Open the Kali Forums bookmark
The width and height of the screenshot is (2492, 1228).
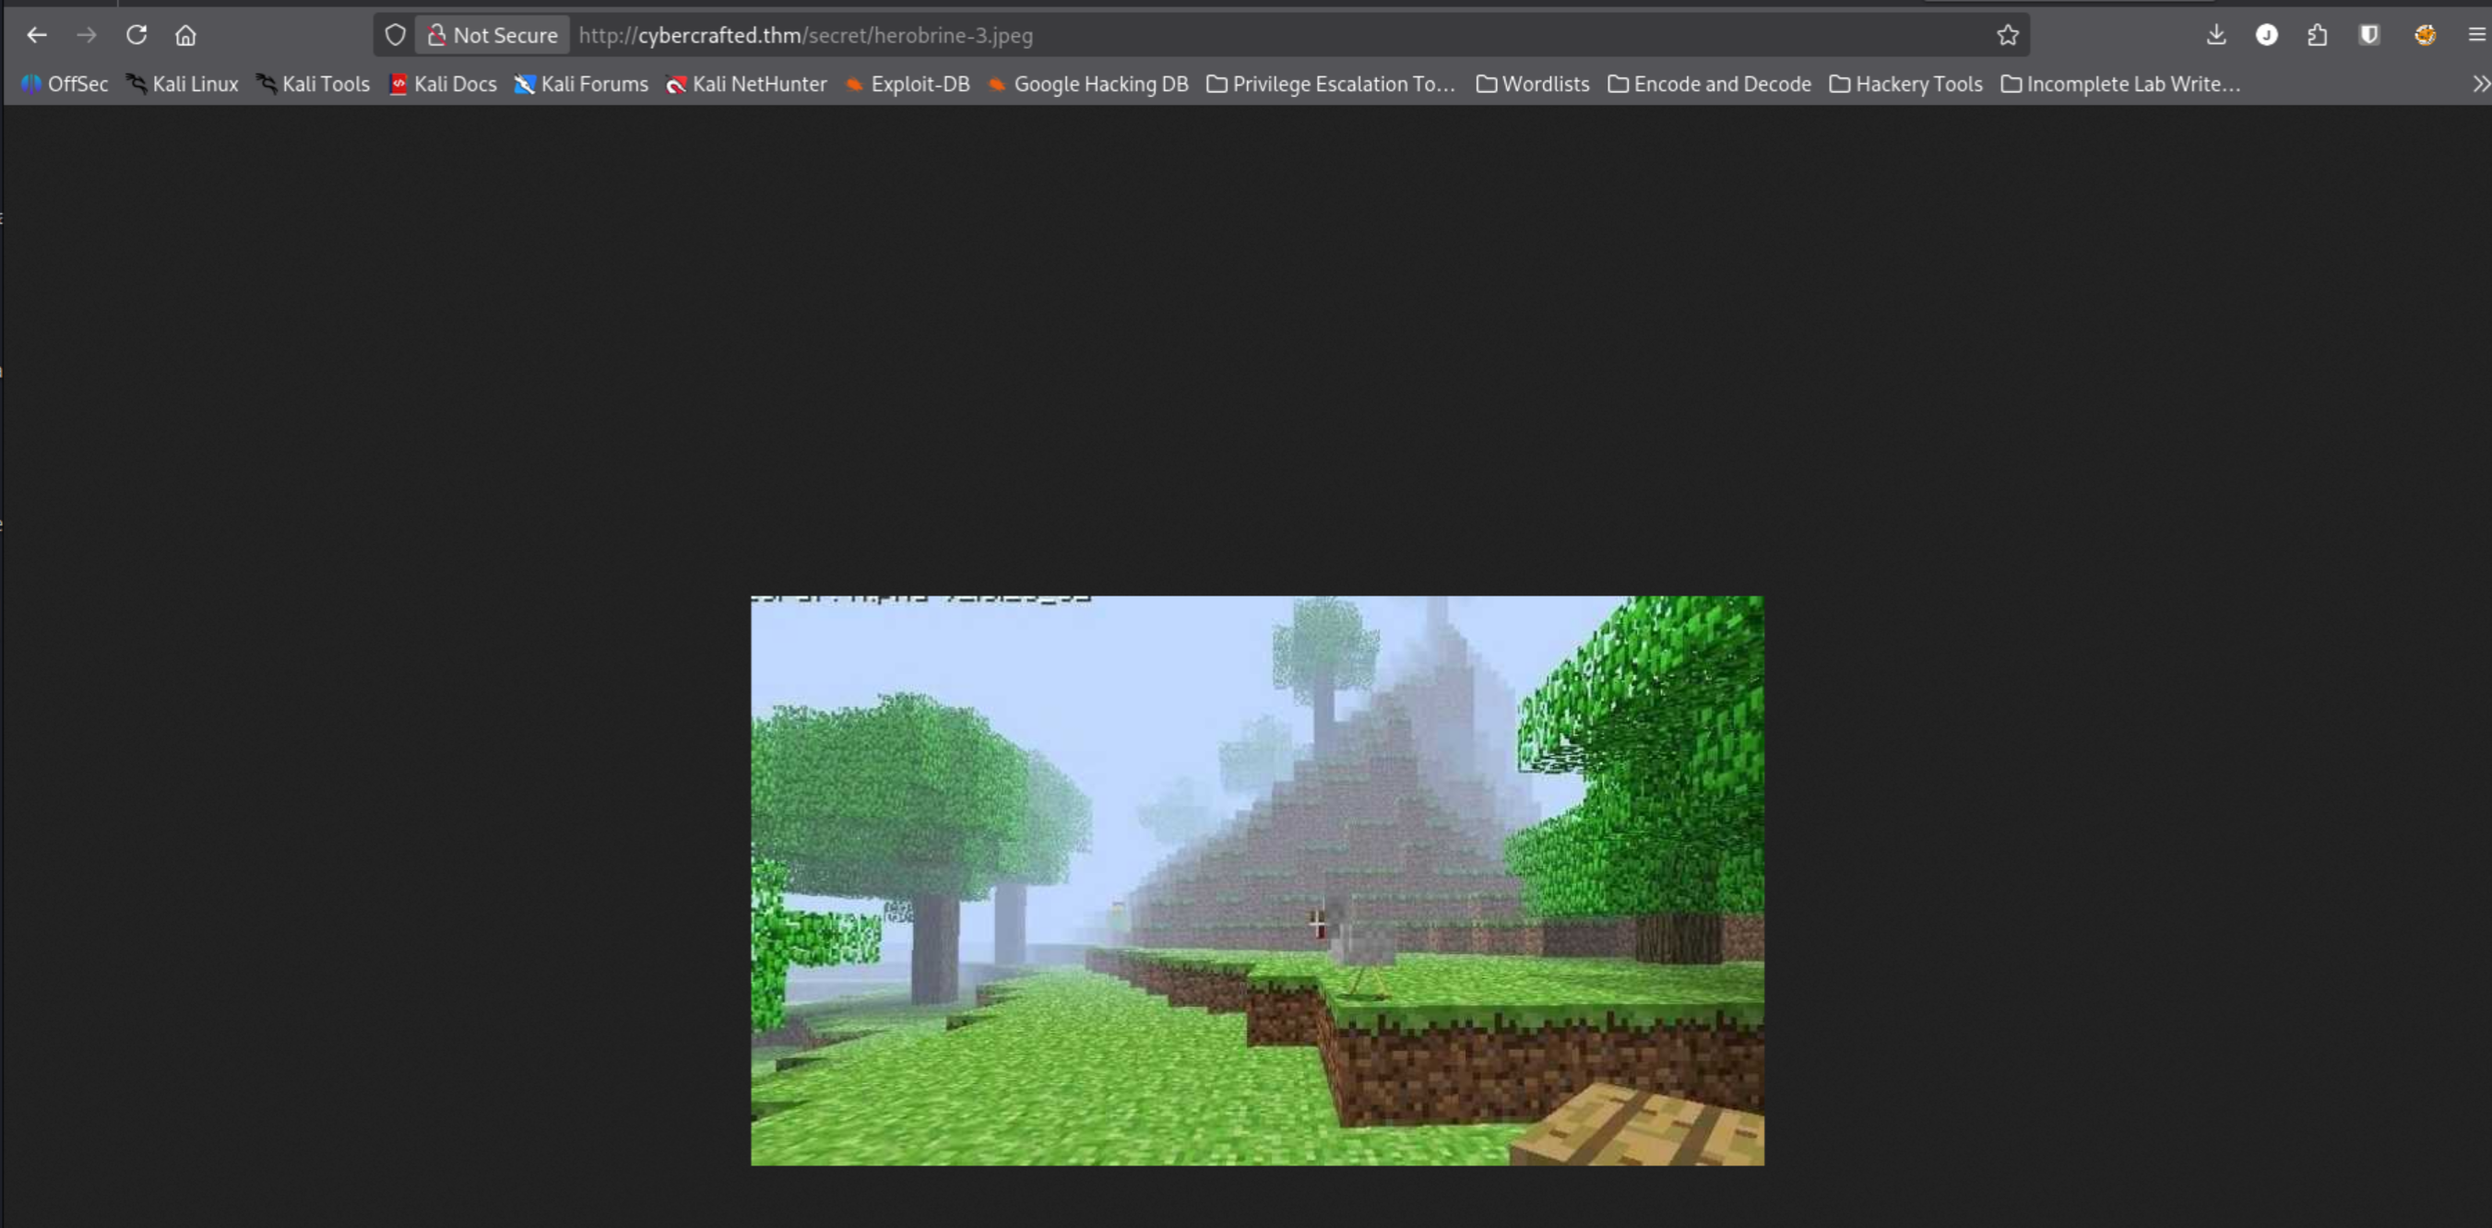click(580, 84)
